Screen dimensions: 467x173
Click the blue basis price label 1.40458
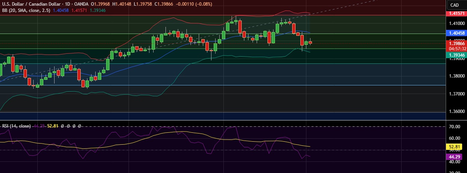457,33
